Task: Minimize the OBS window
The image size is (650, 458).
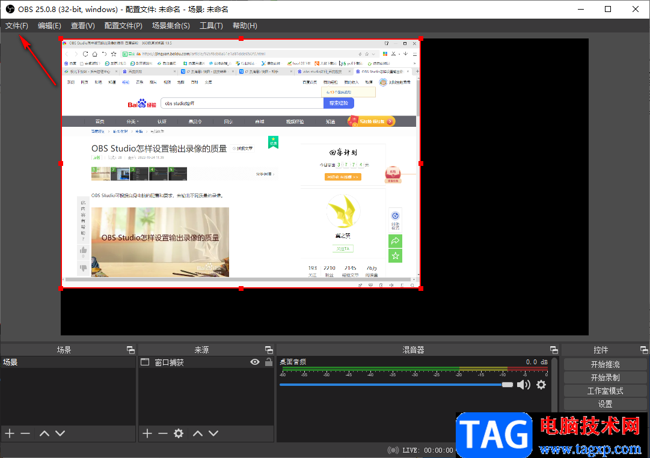Action: [x=581, y=9]
